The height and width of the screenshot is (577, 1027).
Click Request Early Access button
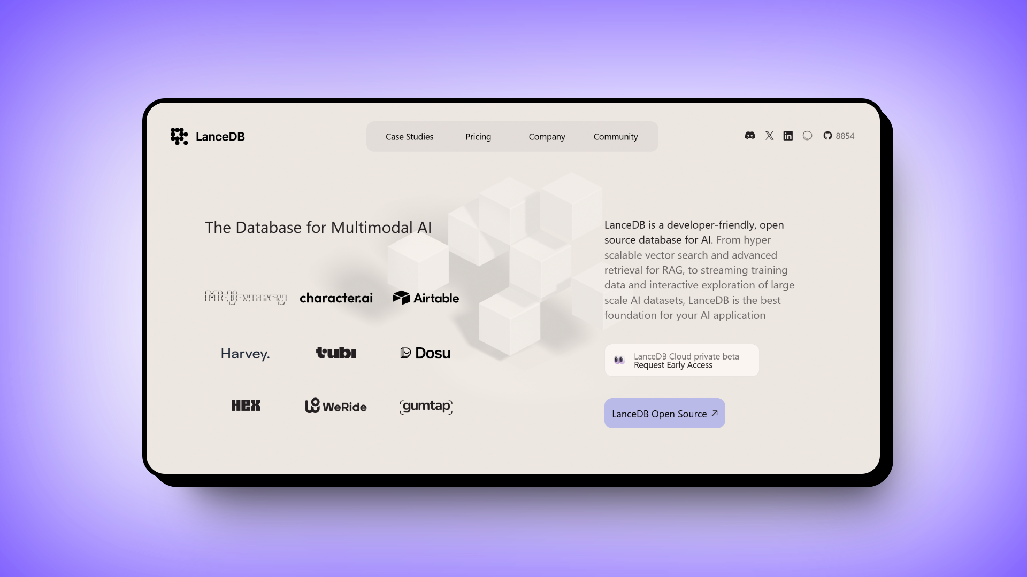click(x=681, y=360)
